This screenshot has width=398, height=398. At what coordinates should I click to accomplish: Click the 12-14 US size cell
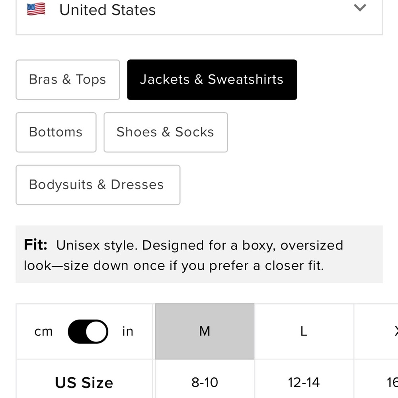pyautogui.click(x=304, y=382)
